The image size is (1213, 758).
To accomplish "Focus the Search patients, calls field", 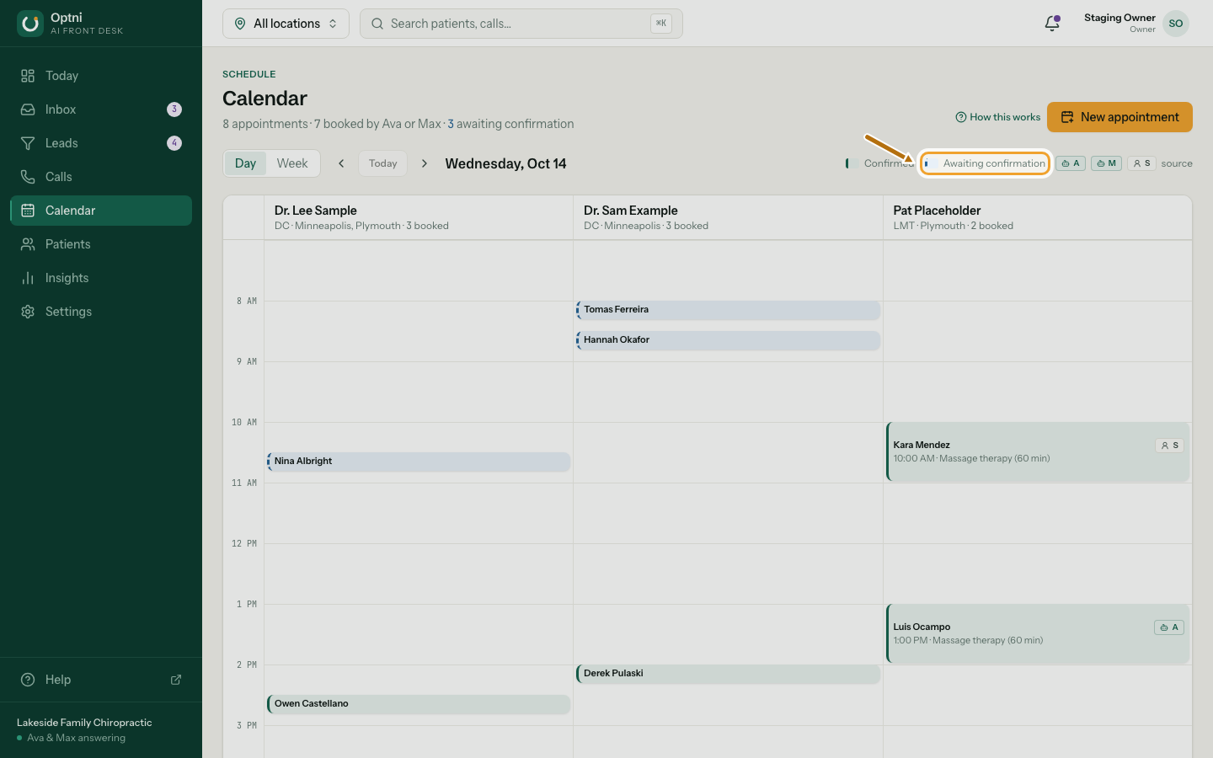I will [x=521, y=24].
